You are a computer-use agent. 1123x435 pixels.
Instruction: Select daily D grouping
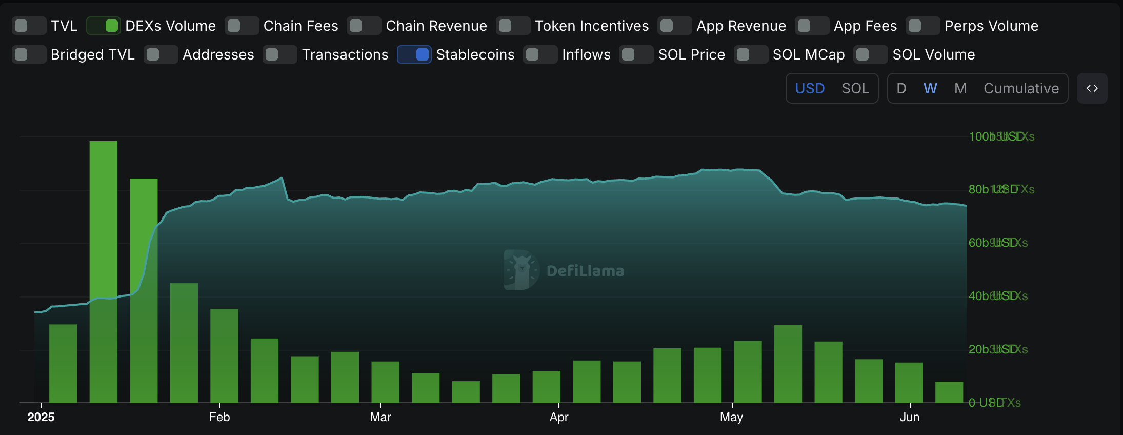tap(901, 88)
